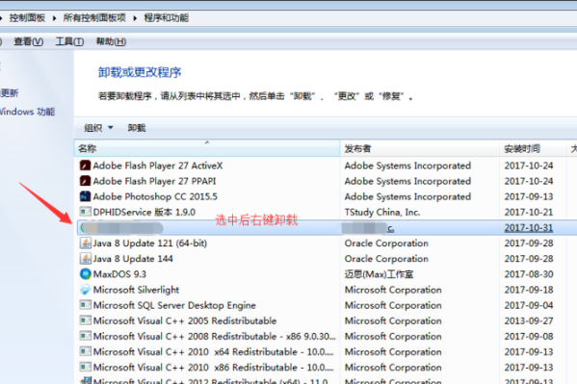The height and width of the screenshot is (384, 577).
Task: Click the 2017-09-04 install date cell
Action: (529, 305)
